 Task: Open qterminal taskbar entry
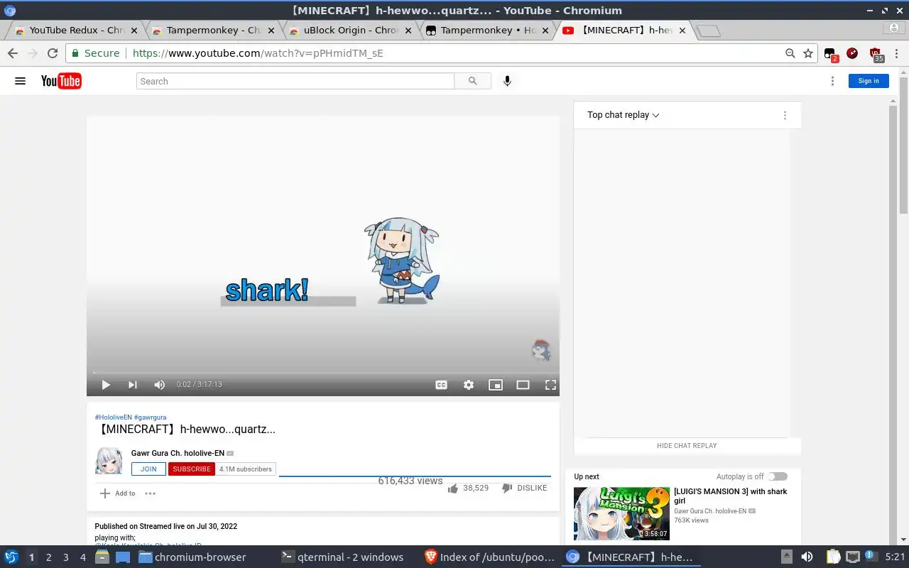344,557
